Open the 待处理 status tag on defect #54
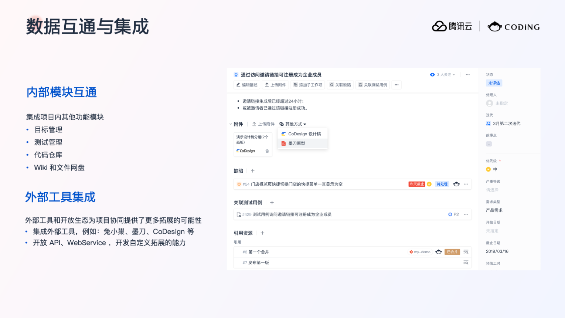This screenshot has width=565, height=318. pyautogui.click(x=442, y=184)
